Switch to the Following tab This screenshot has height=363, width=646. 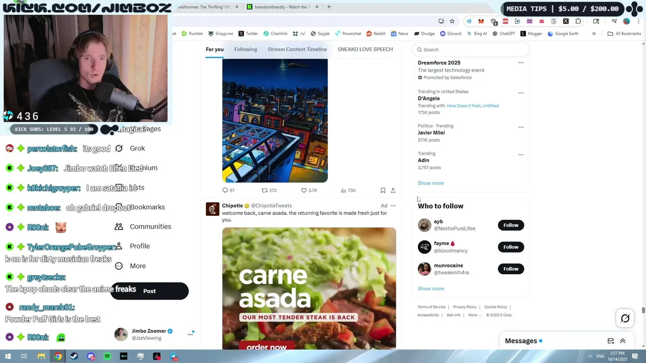pyautogui.click(x=246, y=49)
